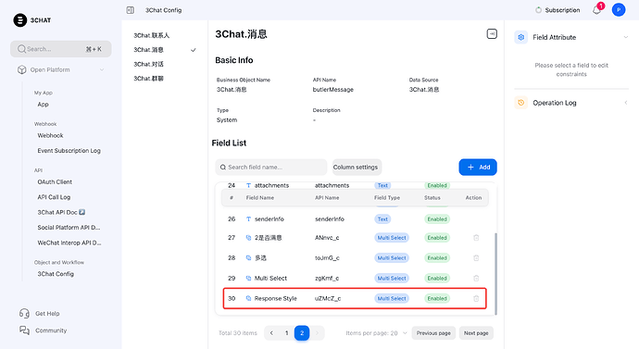Open Social Platform API Doc
The image size is (639, 349).
[x=69, y=227]
